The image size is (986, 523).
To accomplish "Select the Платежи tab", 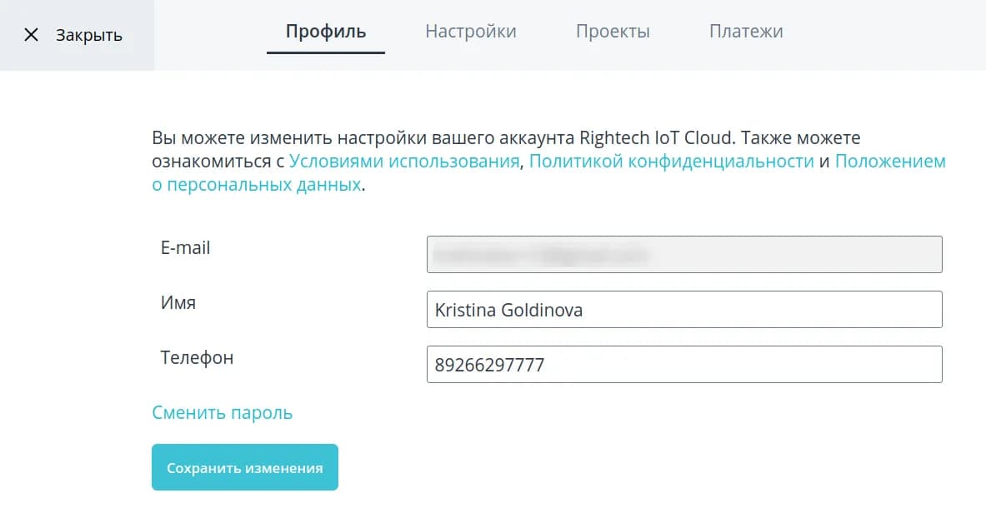I will click(x=746, y=32).
